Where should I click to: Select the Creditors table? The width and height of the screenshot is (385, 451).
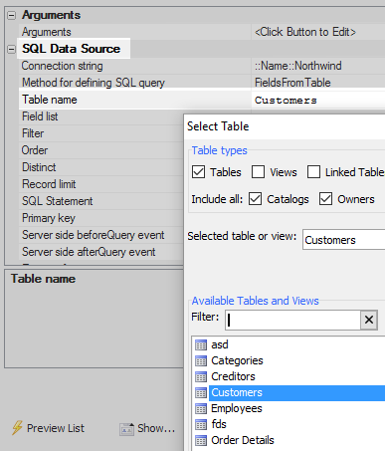(x=233, y=376)
